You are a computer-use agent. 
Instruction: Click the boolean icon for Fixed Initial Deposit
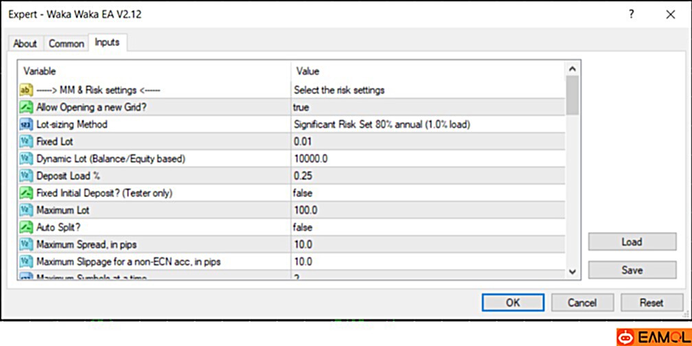coord(27,194)
